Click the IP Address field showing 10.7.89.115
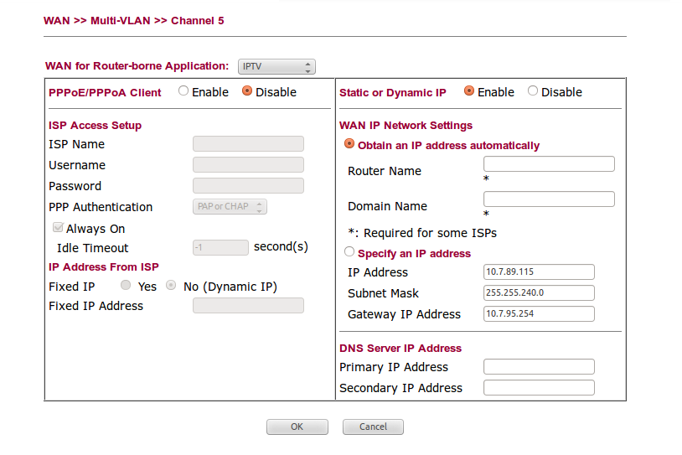Screen dimensions: 682x455 tap(539, 271)
